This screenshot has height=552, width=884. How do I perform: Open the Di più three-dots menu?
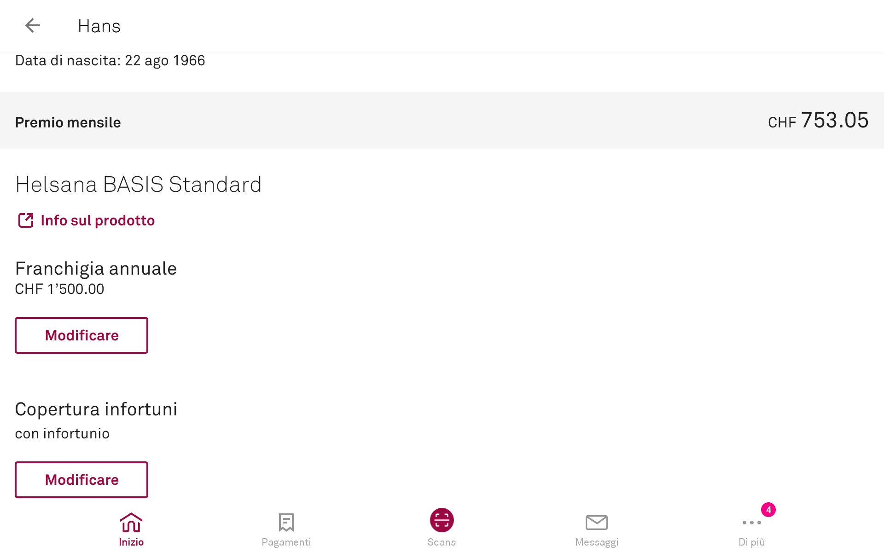(751, 529)
